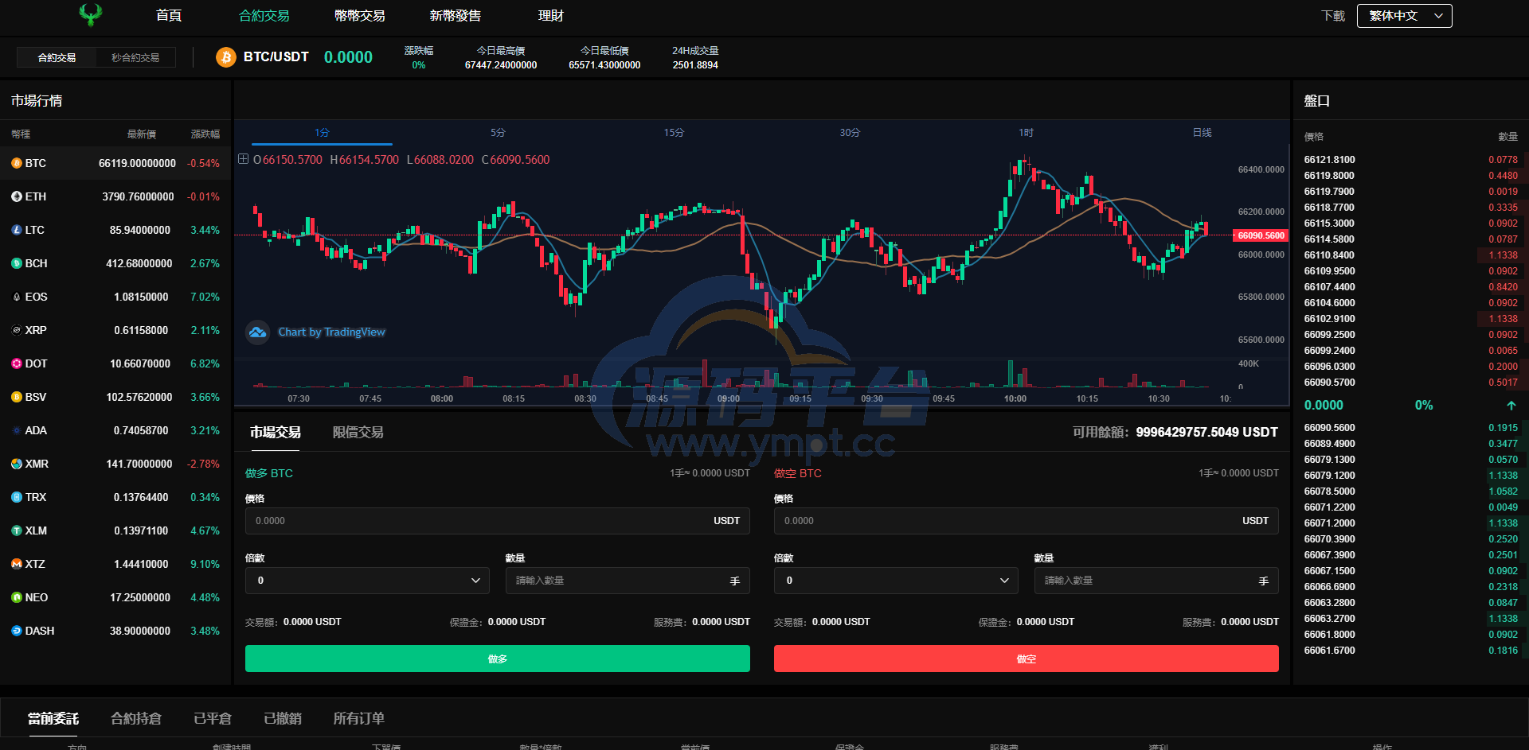Click the long-side 數量 input field

click(x=628, y=581)
